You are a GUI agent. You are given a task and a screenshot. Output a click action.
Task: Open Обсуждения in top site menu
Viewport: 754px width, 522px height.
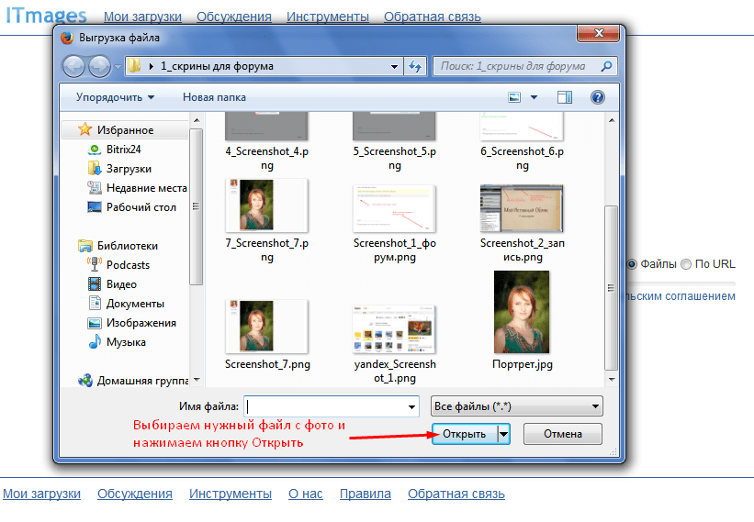(233, 17)
